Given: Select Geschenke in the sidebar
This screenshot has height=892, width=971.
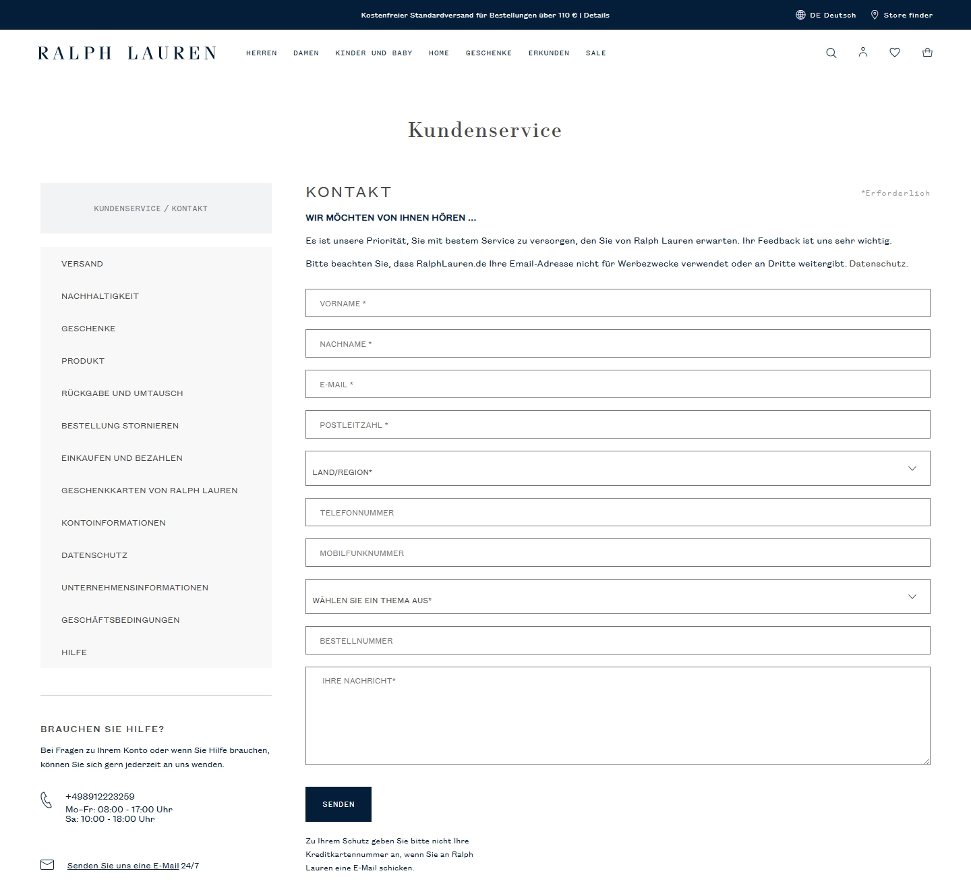Looking at the screenshot, I should tap(88, 329).
